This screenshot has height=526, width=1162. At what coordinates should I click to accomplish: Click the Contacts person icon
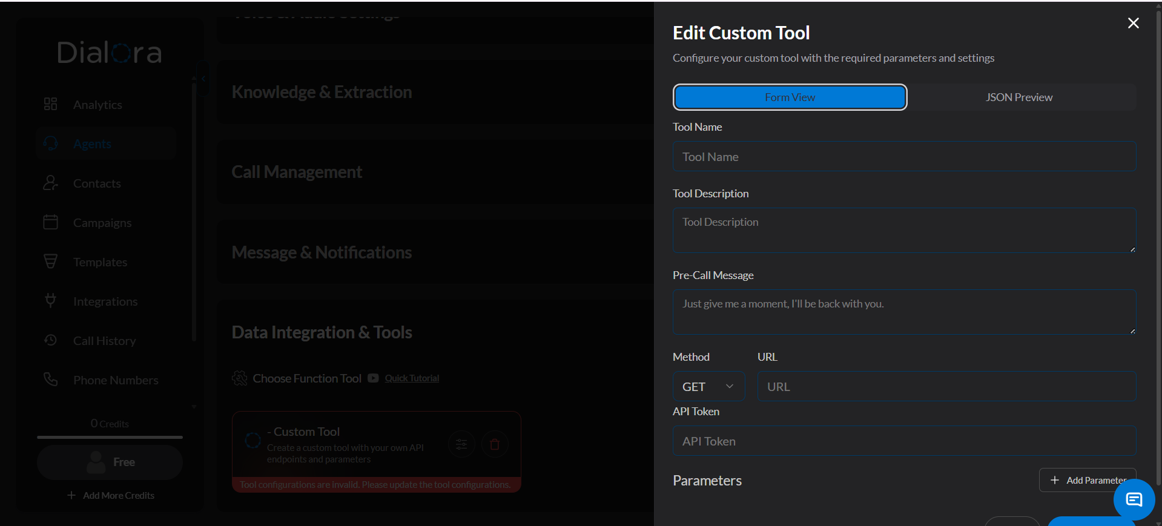[51, 183]
